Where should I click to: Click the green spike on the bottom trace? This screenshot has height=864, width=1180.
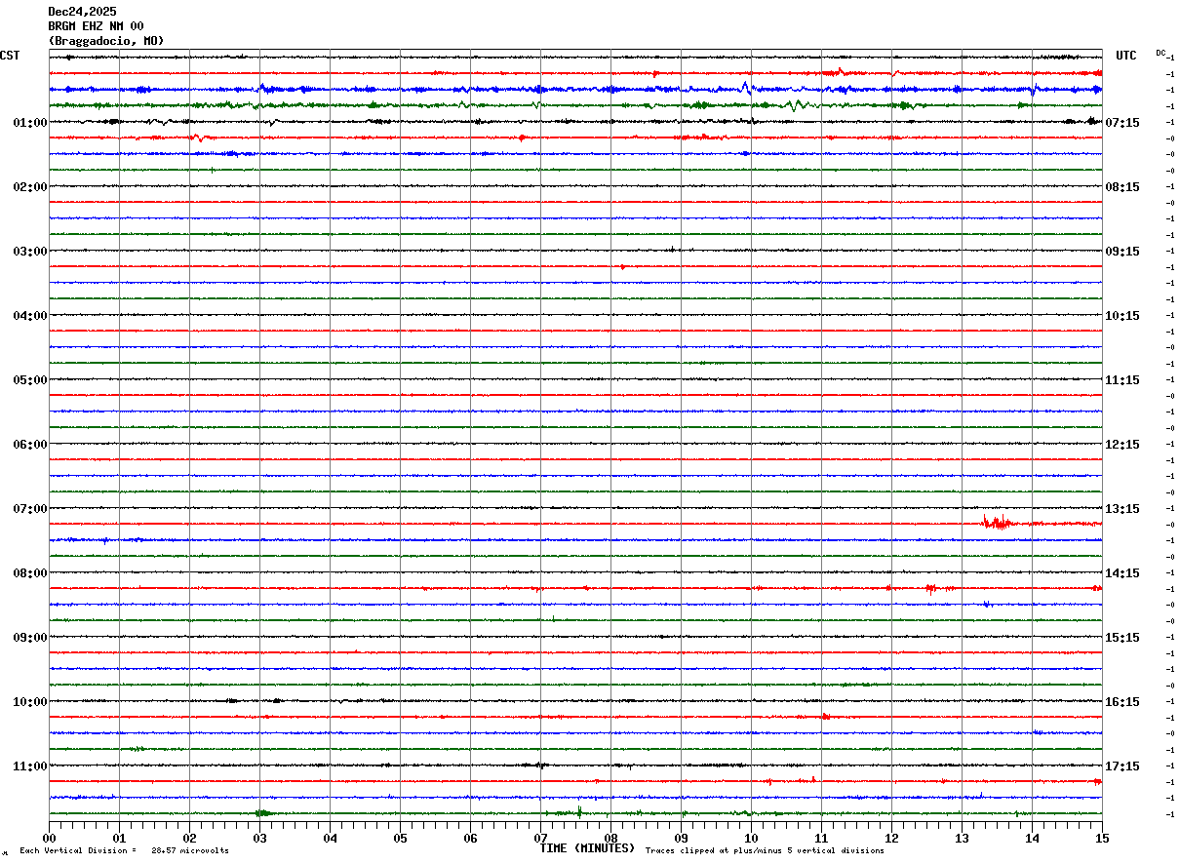[579, 811]
